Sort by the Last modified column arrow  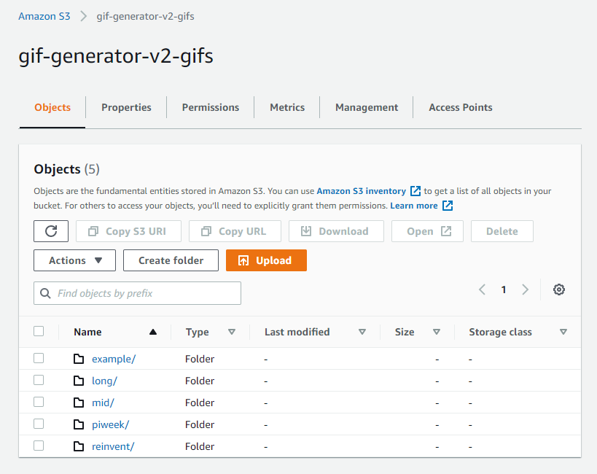pyautogui.click(x=362, y=332)
